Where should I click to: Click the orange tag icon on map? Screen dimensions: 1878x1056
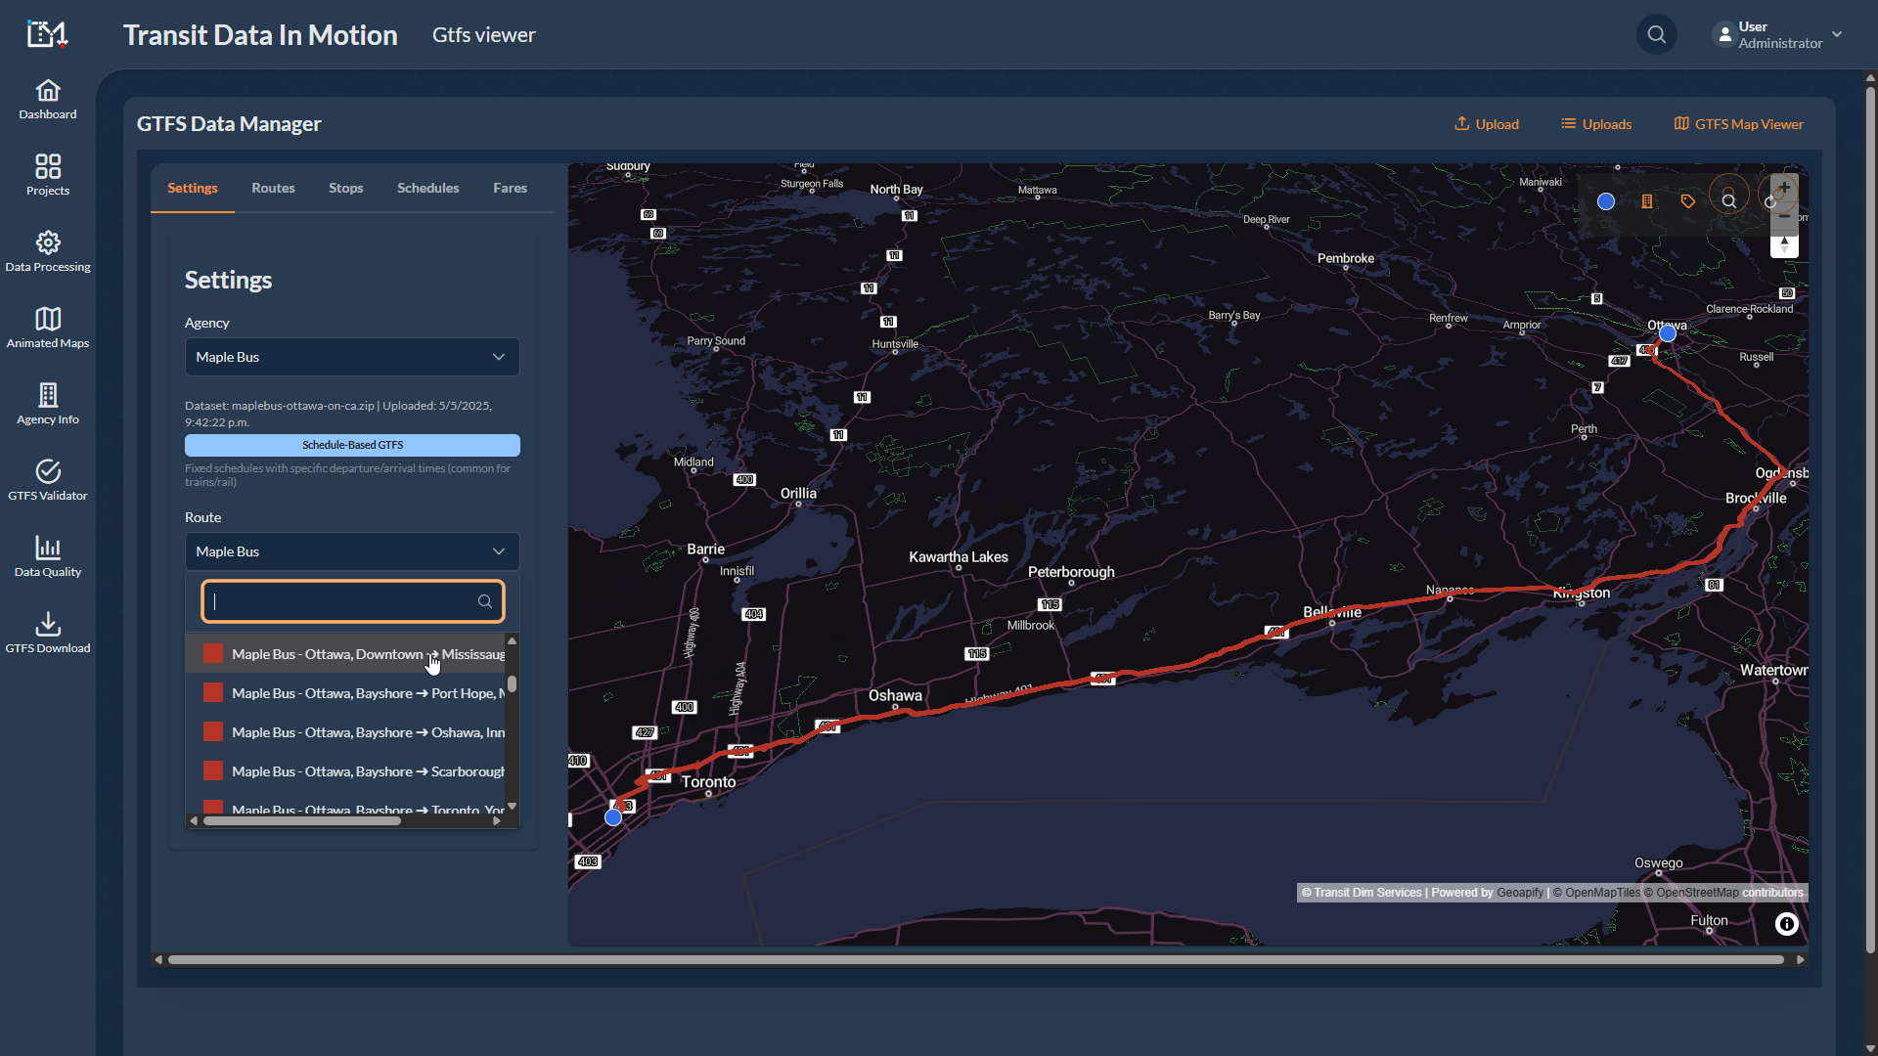(1688, 201)
